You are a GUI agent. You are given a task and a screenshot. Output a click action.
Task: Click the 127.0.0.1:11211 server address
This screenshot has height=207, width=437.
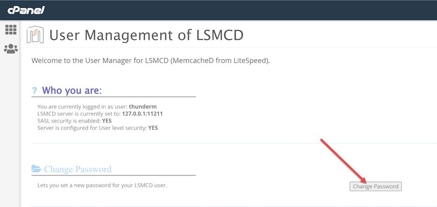(142, 114)
